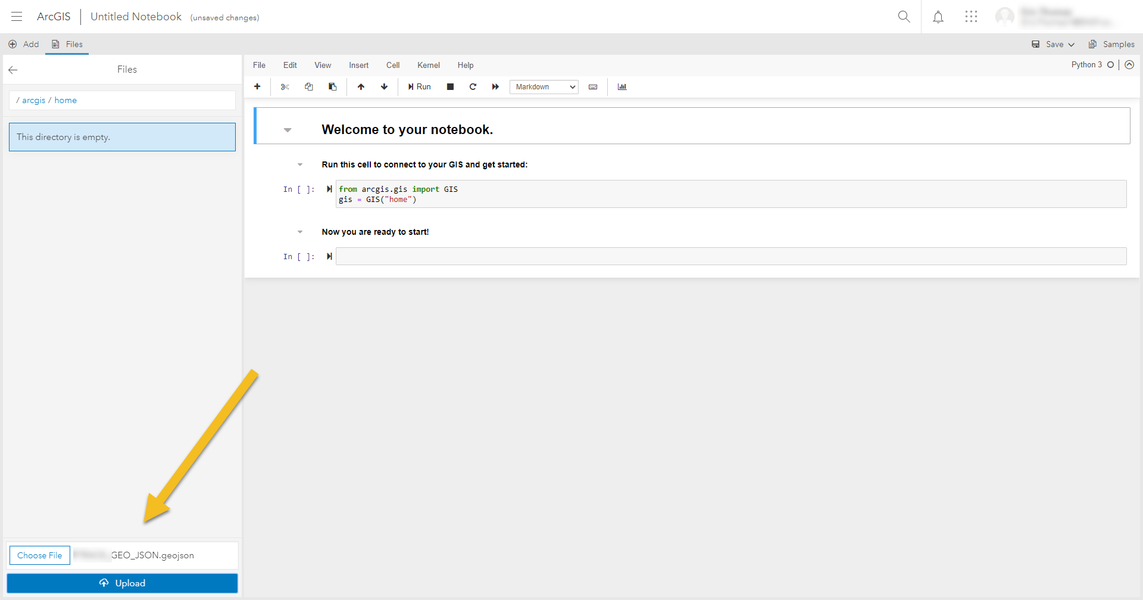
Task: Run the GIS import code cell
Action: (329, 189)
